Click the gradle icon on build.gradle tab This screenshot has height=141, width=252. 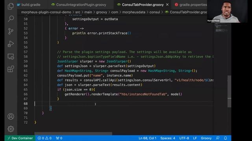point(19,5)
